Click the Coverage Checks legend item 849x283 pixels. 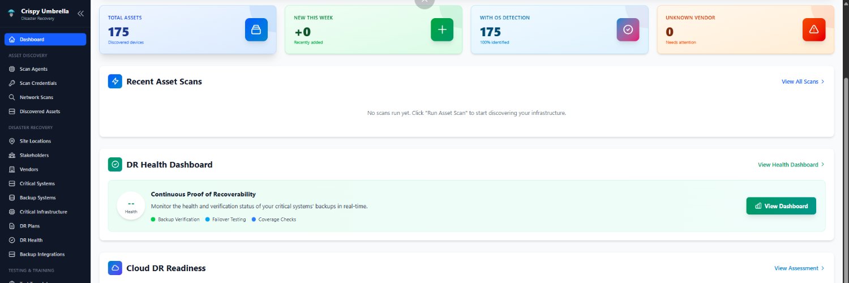point(273,220)
